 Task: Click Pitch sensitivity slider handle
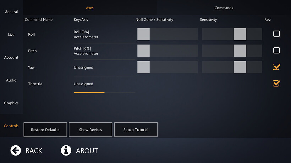pyautogui.click(x=240, y=51)
